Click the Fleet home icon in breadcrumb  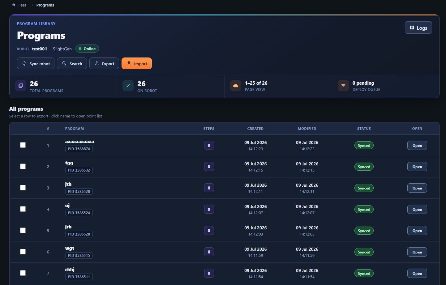[14, 5]
